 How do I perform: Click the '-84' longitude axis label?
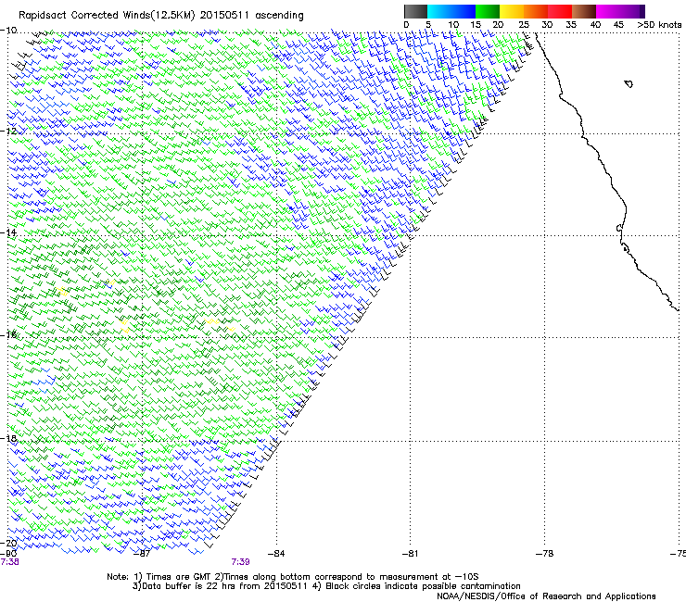(276, 554)
